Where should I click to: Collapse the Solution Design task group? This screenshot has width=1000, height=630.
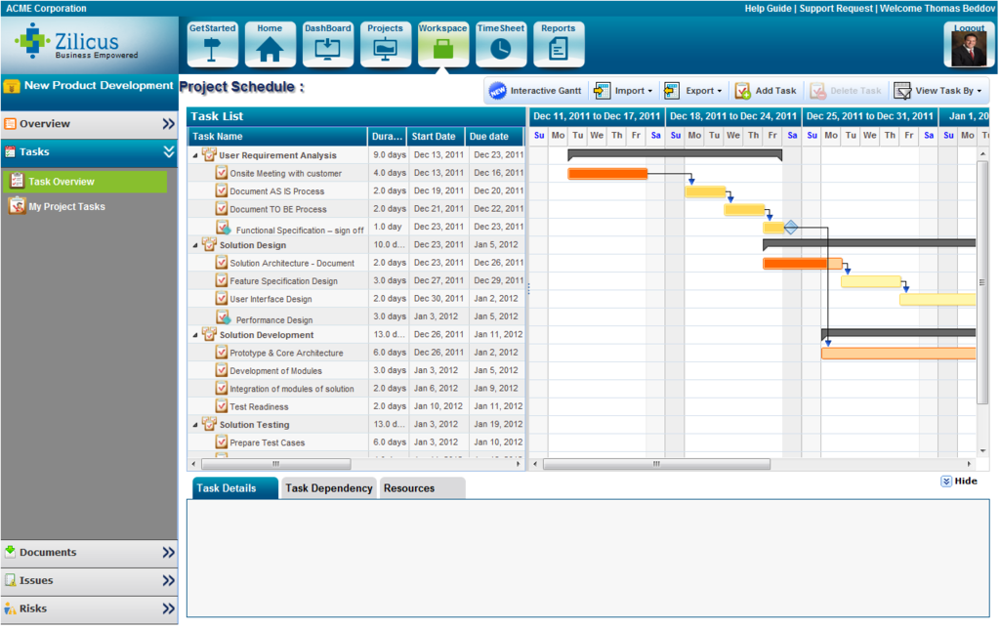pyautogui.click(x=194, y=244)
